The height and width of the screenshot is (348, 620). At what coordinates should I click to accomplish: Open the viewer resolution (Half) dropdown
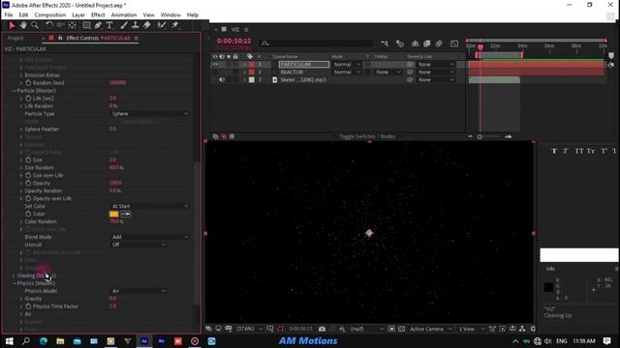click(x=366, y=329)
